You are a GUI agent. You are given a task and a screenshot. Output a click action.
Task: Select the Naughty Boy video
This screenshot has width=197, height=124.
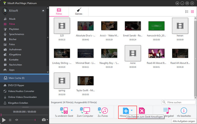pyautogui.click(x=109, y=53)
